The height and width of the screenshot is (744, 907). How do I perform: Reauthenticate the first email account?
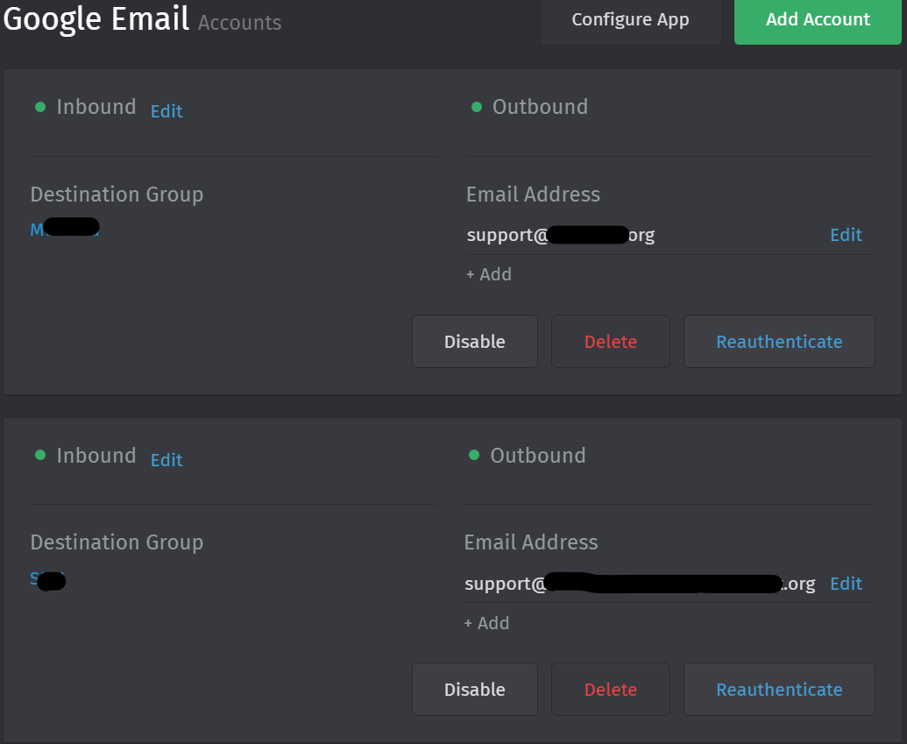coord(779,342)
